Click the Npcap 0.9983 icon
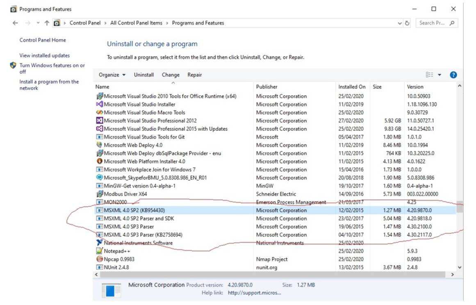The height and width of the screenshot is (305, 476). coord(99,259)
